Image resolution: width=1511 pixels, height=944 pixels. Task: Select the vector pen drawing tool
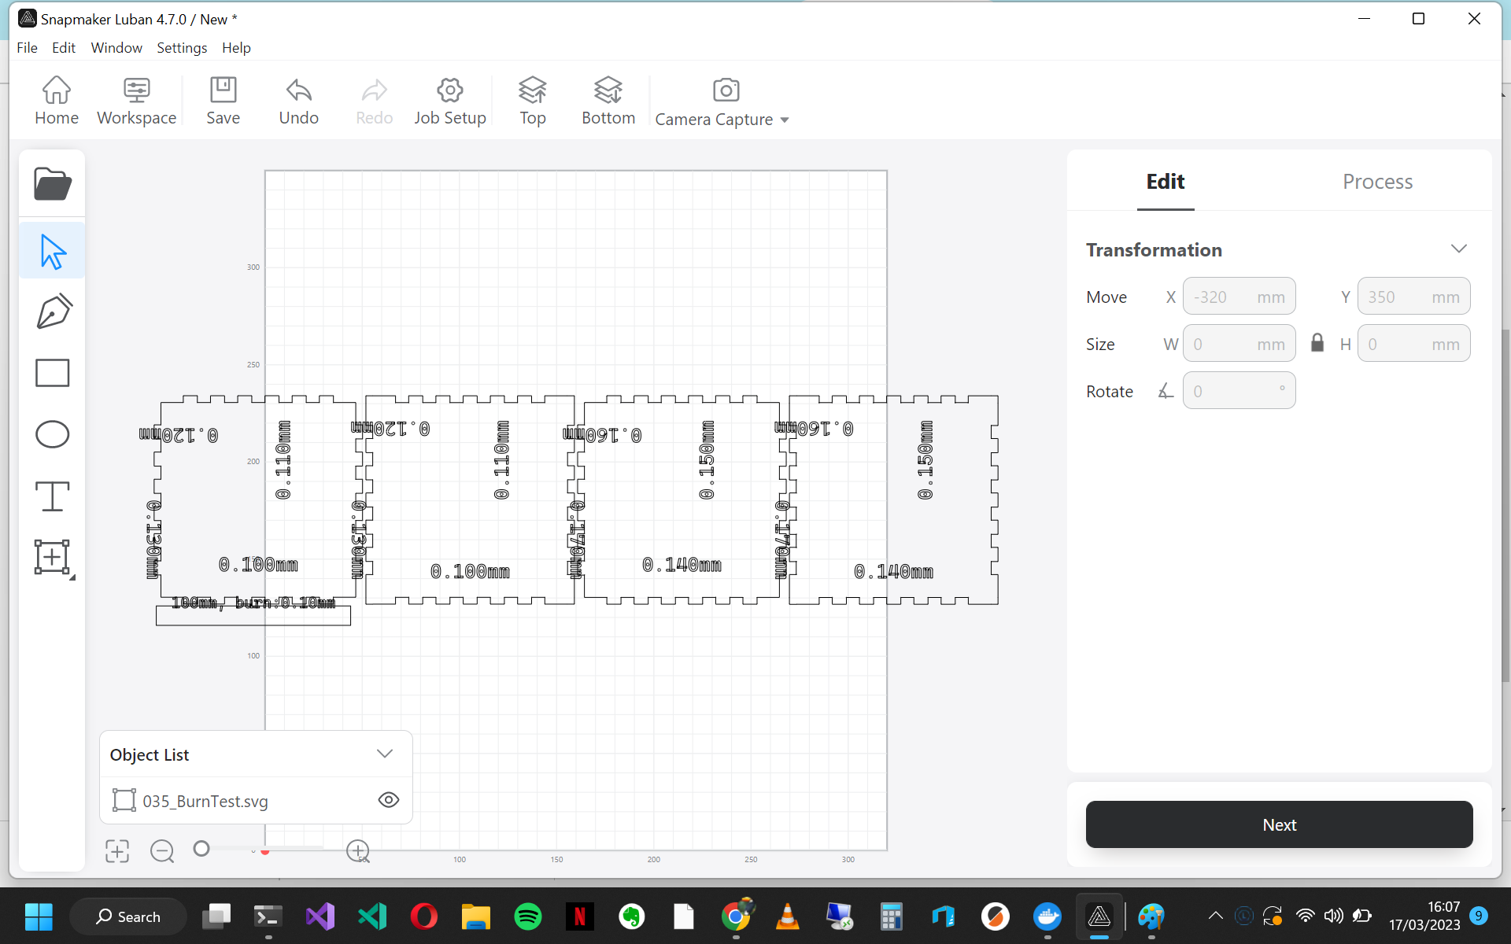coord(51,311)
